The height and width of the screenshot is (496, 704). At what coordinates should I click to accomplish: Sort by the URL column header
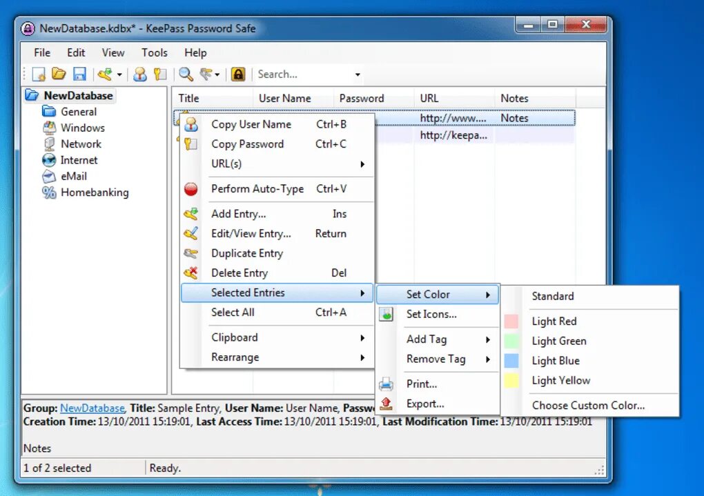pyautogui.click(x=454, y=98)
